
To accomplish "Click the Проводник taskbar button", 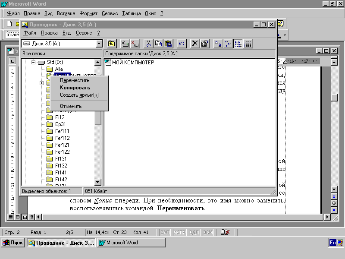I will [61, 243].
